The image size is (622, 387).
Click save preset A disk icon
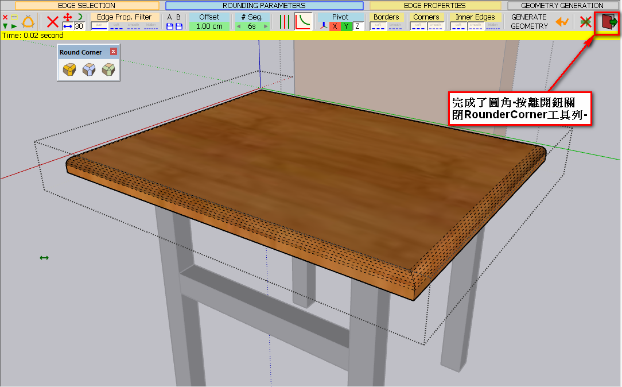click(170, 26)
